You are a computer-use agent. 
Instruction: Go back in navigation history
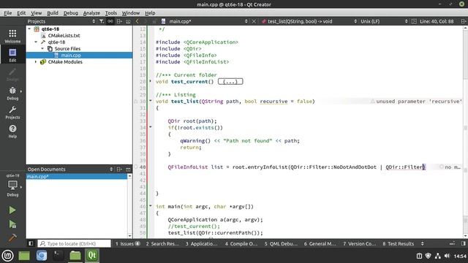coord(137,21)
